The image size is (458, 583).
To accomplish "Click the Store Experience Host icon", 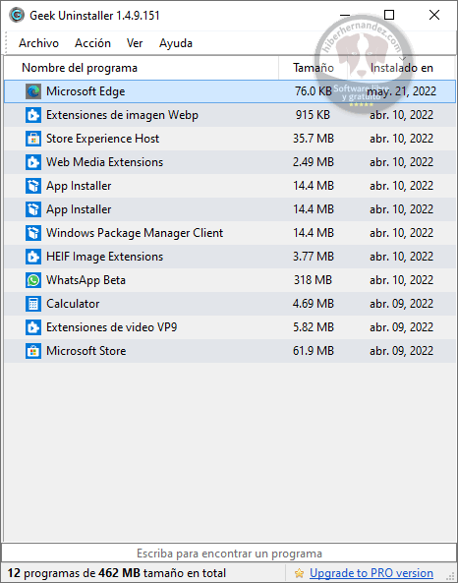I will 33,139.
